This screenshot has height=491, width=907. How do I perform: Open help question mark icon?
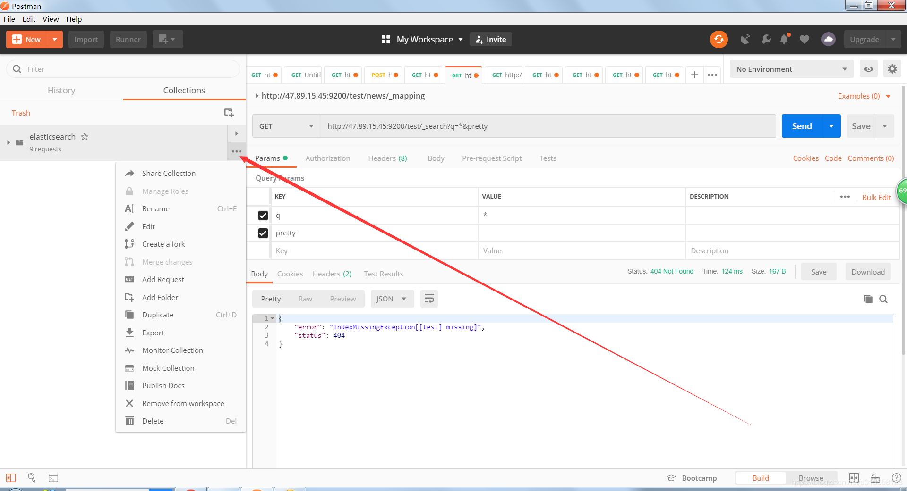896,478
